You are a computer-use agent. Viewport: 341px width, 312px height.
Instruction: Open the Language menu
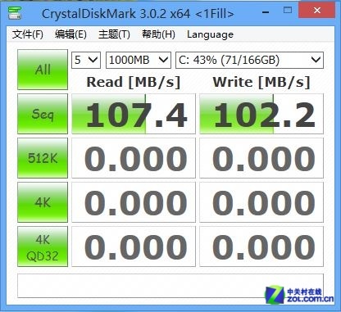[210, 34]
